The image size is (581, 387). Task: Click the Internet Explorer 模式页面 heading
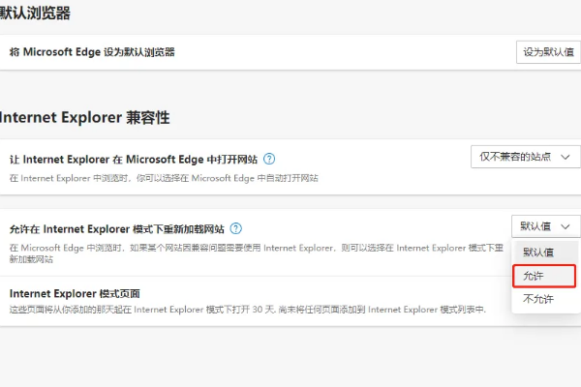[75, 294]
